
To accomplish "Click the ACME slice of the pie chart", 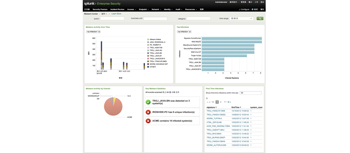I will click(x=113, y=108).
